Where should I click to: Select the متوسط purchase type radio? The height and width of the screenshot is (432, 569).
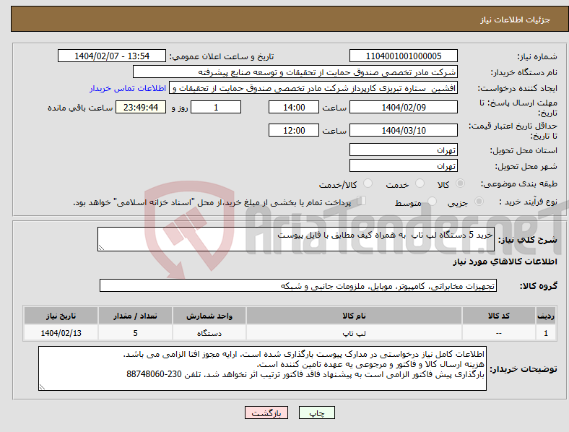[433, 201]
